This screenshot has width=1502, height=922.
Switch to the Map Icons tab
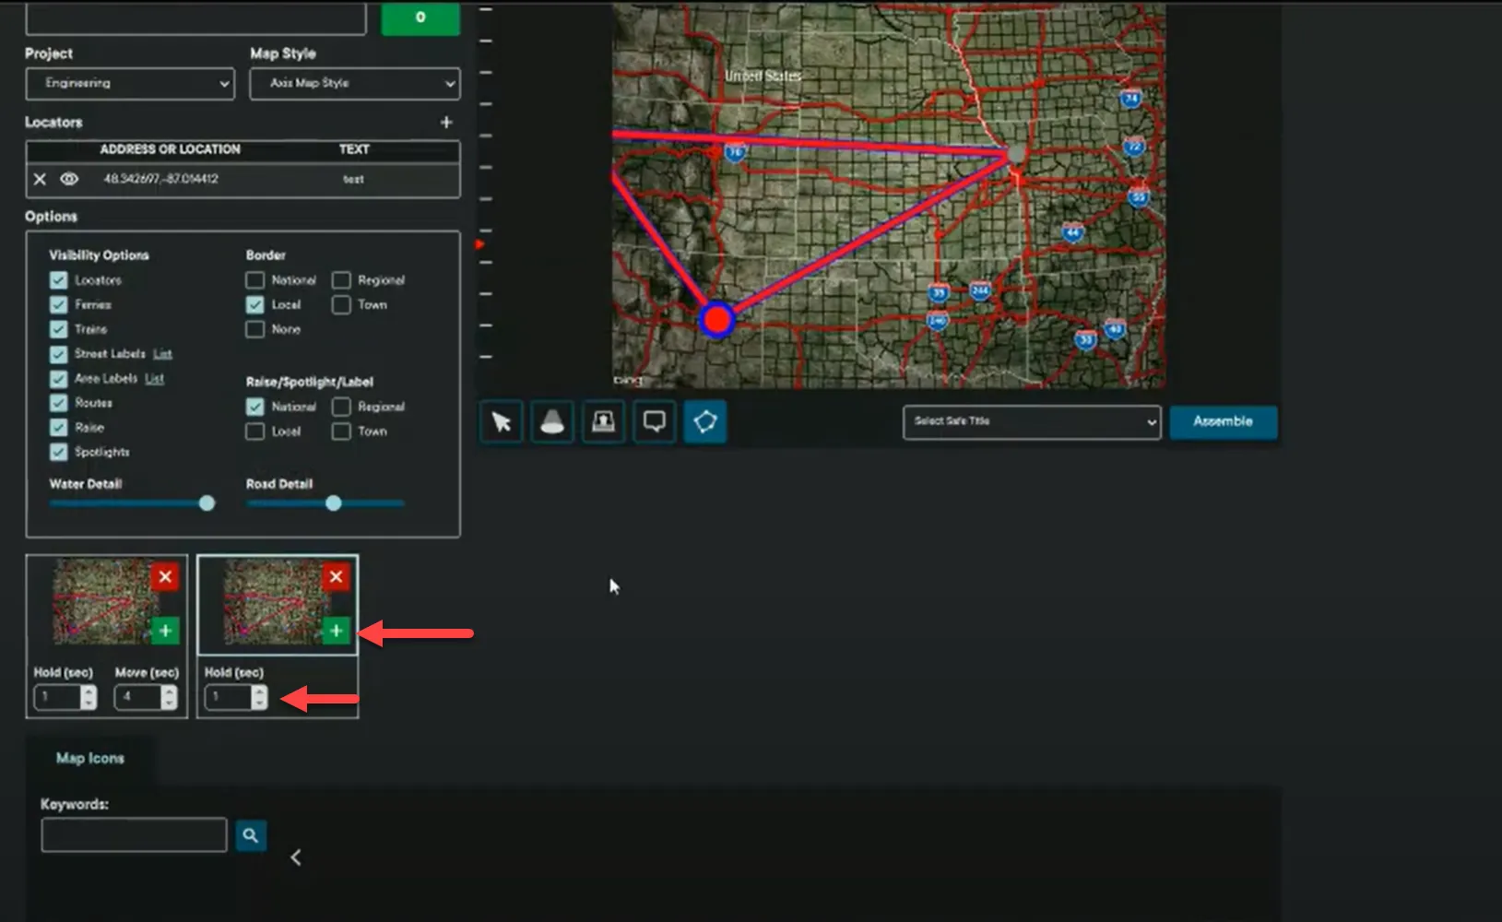click(x=90, y=758)
